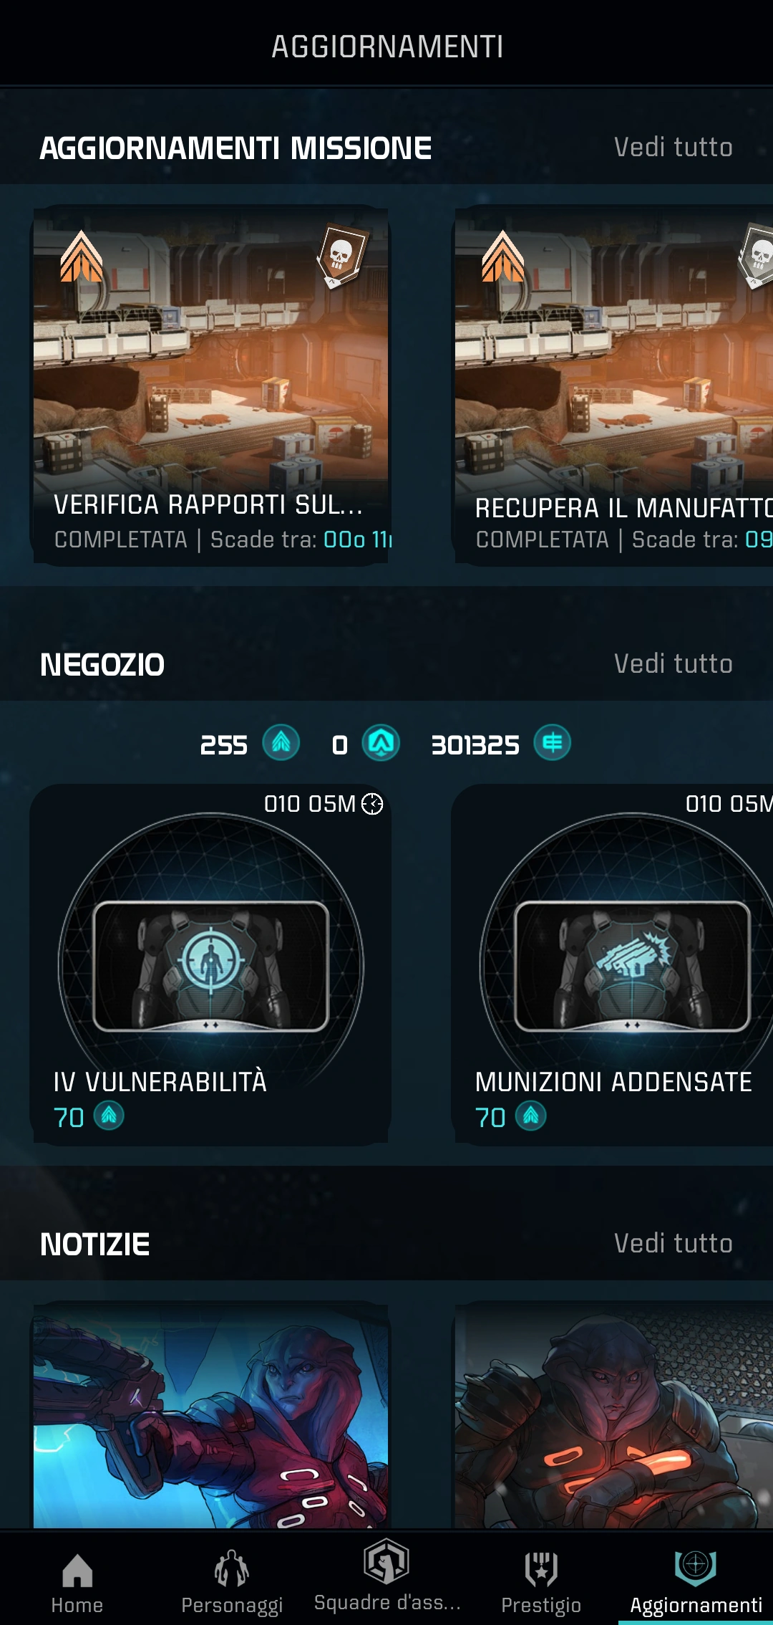Select the Munizioni Addensate shop item
773x1625 pixels.
click(613, 964)
